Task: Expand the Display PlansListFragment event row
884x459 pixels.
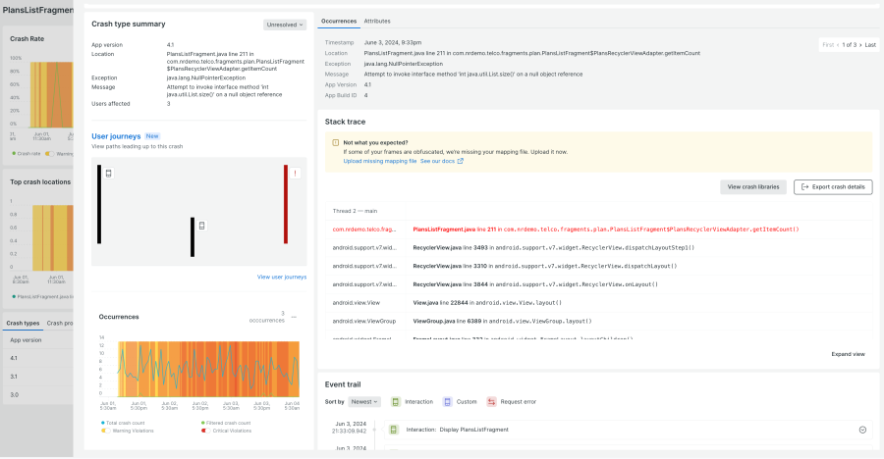Action: click(862, 430)
